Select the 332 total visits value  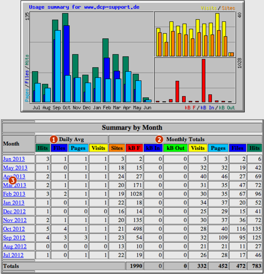point(202,266)
